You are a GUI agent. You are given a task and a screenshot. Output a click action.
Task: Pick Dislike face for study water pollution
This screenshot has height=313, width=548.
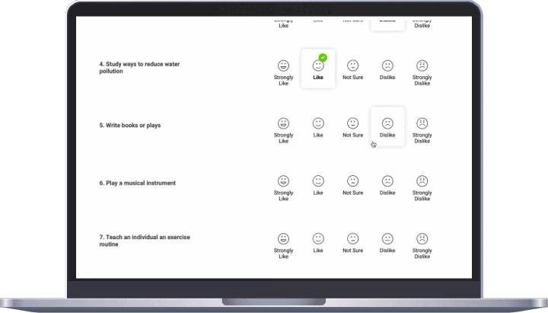(387, 66)
